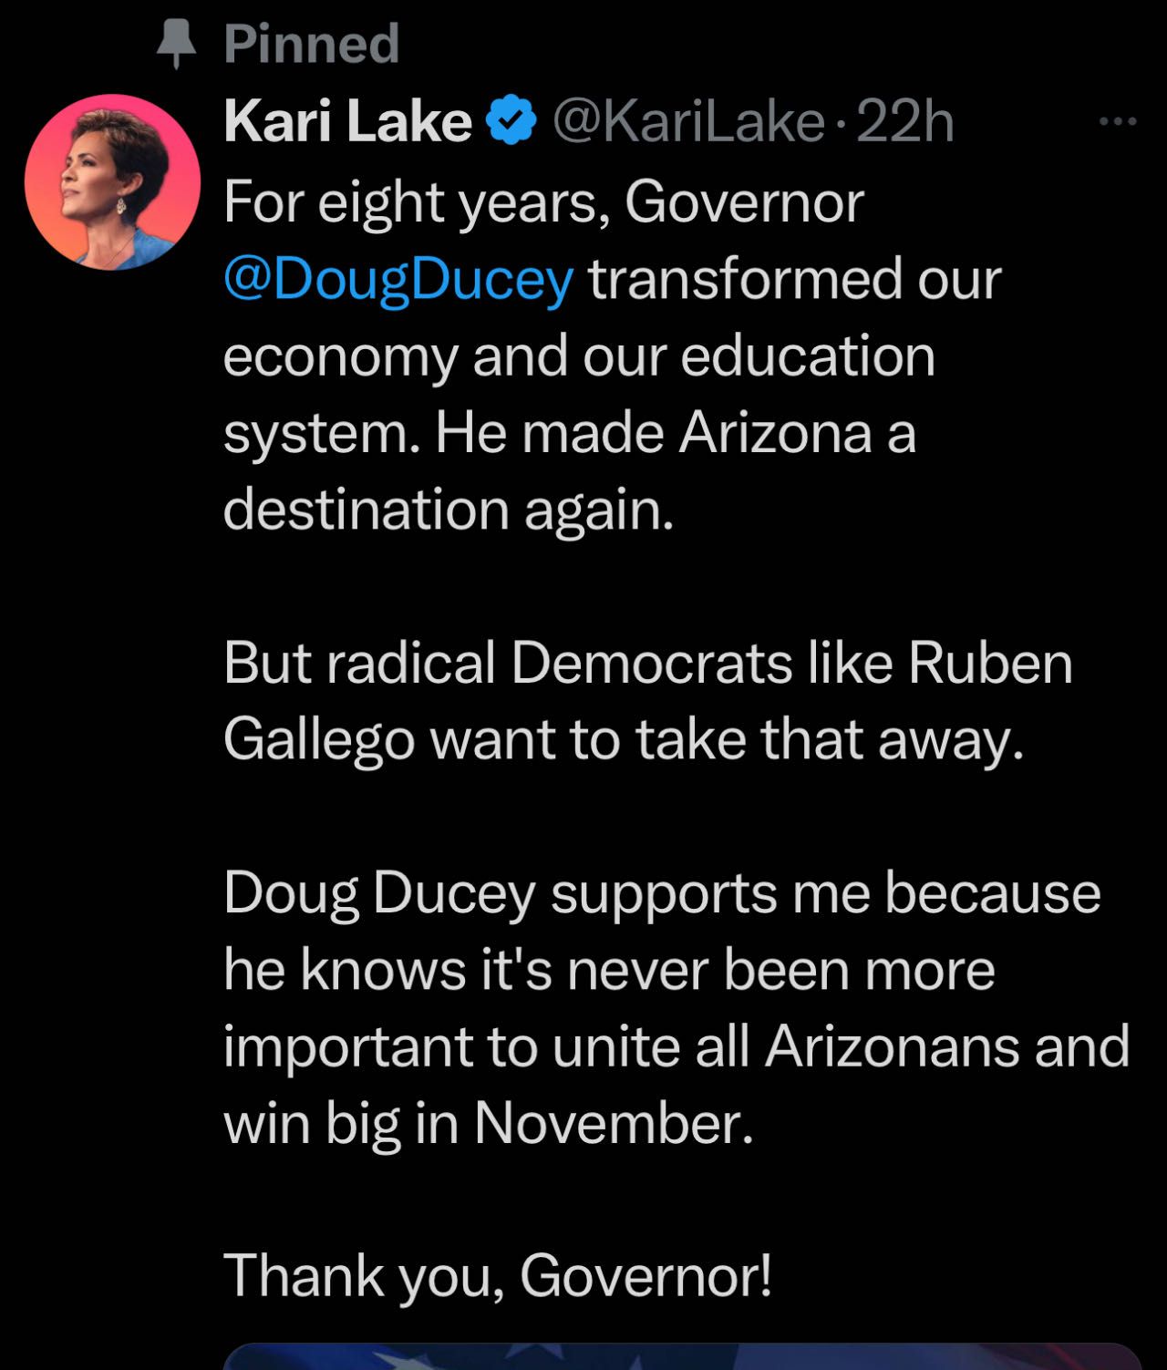Click the 'Thank you, Governor!' text
Viewport: 1167px width, 1370px height.
point(498,1275)
